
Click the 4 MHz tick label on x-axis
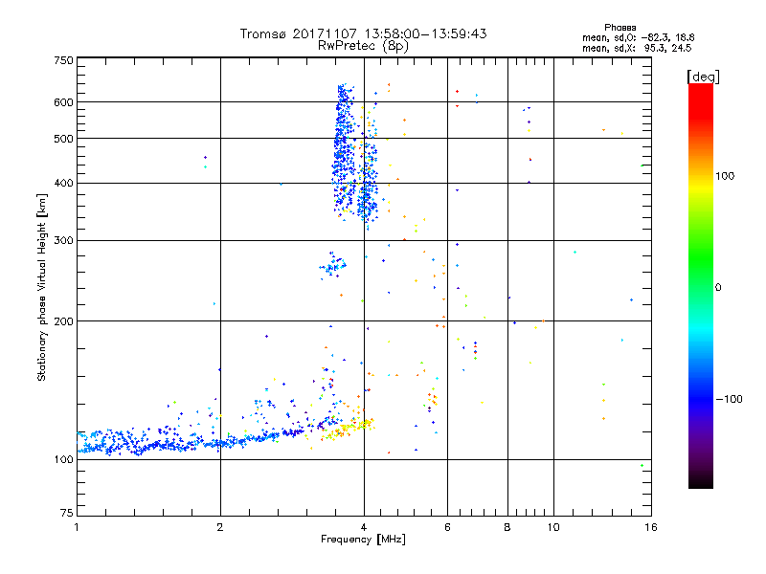364,527
